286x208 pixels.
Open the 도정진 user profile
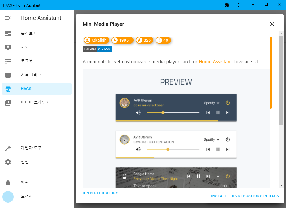37,197
